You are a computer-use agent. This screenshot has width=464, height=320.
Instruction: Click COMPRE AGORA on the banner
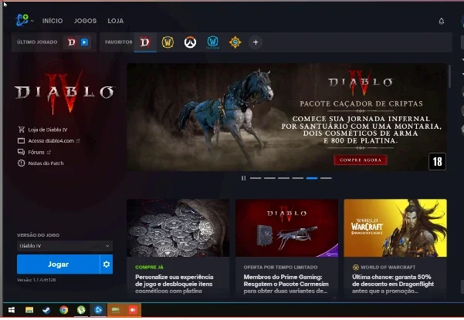(x=360, y=160)
